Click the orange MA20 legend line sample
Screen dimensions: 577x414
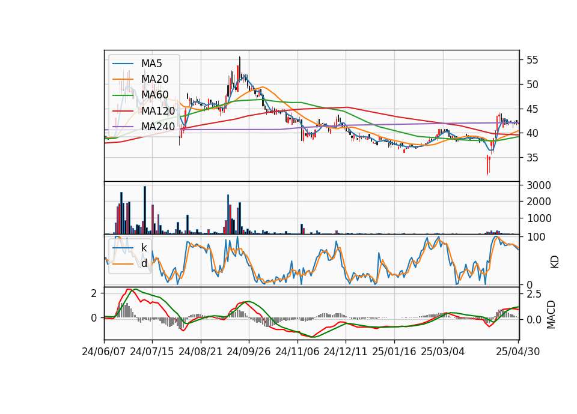tap(123, 79)
